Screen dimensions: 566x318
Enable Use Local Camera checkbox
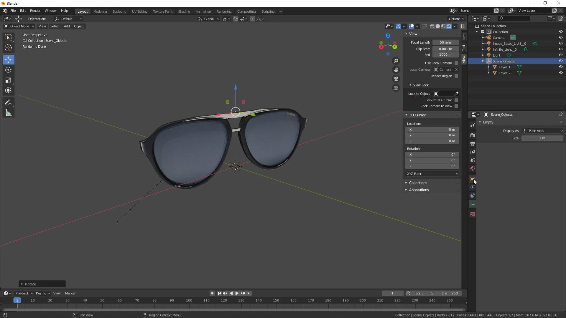[x=456, y=63]
